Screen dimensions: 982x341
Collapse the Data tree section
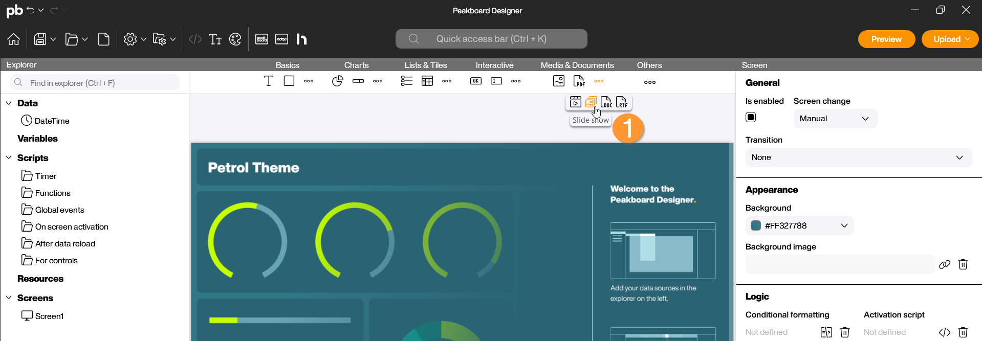[x=9, y=103]
